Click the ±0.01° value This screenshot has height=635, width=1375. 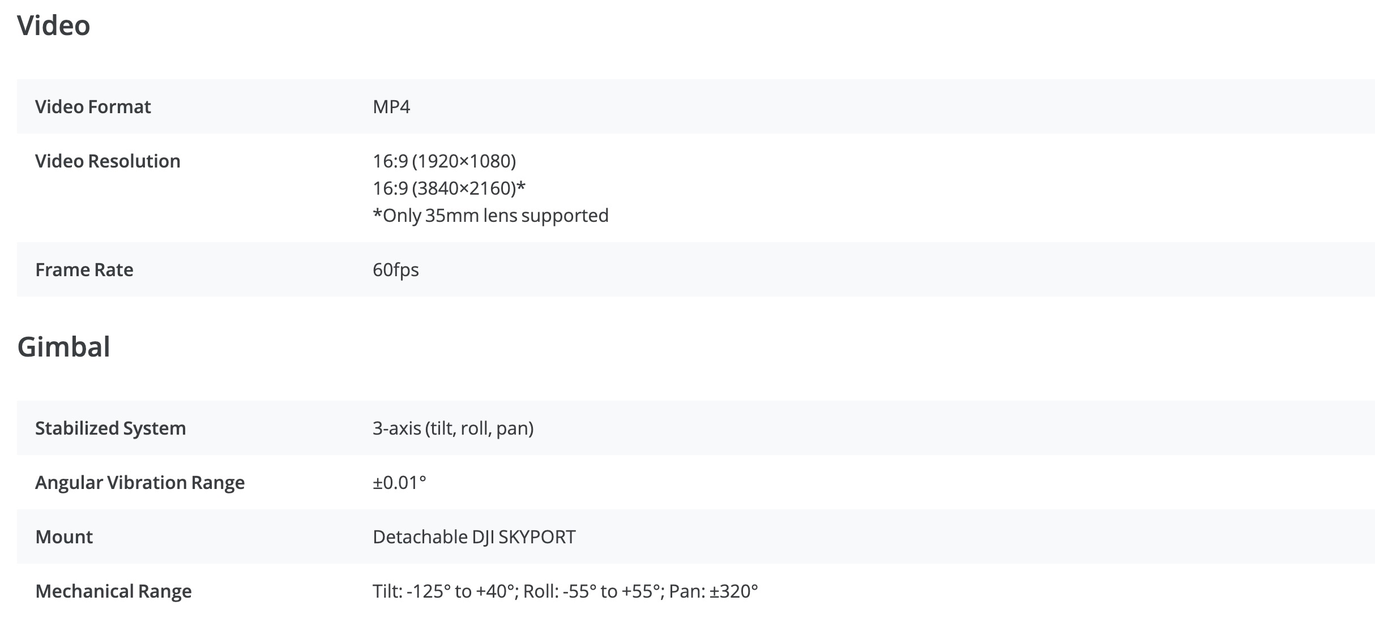(x=399, y=483)
